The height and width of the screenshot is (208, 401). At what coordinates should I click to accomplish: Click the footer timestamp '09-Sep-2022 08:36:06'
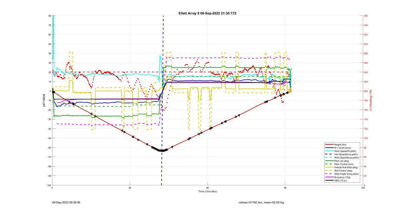[66, 202]
